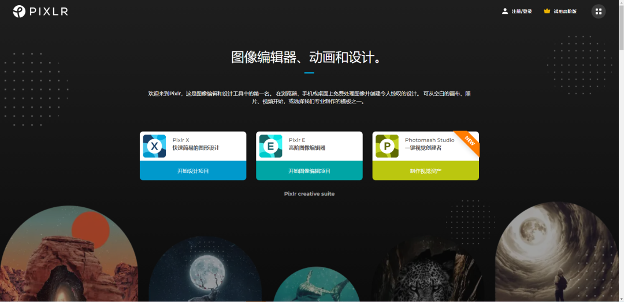The width and height of the screenshot is (624, 302).
Task: Select the Pixlr X app icon
Action: 154,146
